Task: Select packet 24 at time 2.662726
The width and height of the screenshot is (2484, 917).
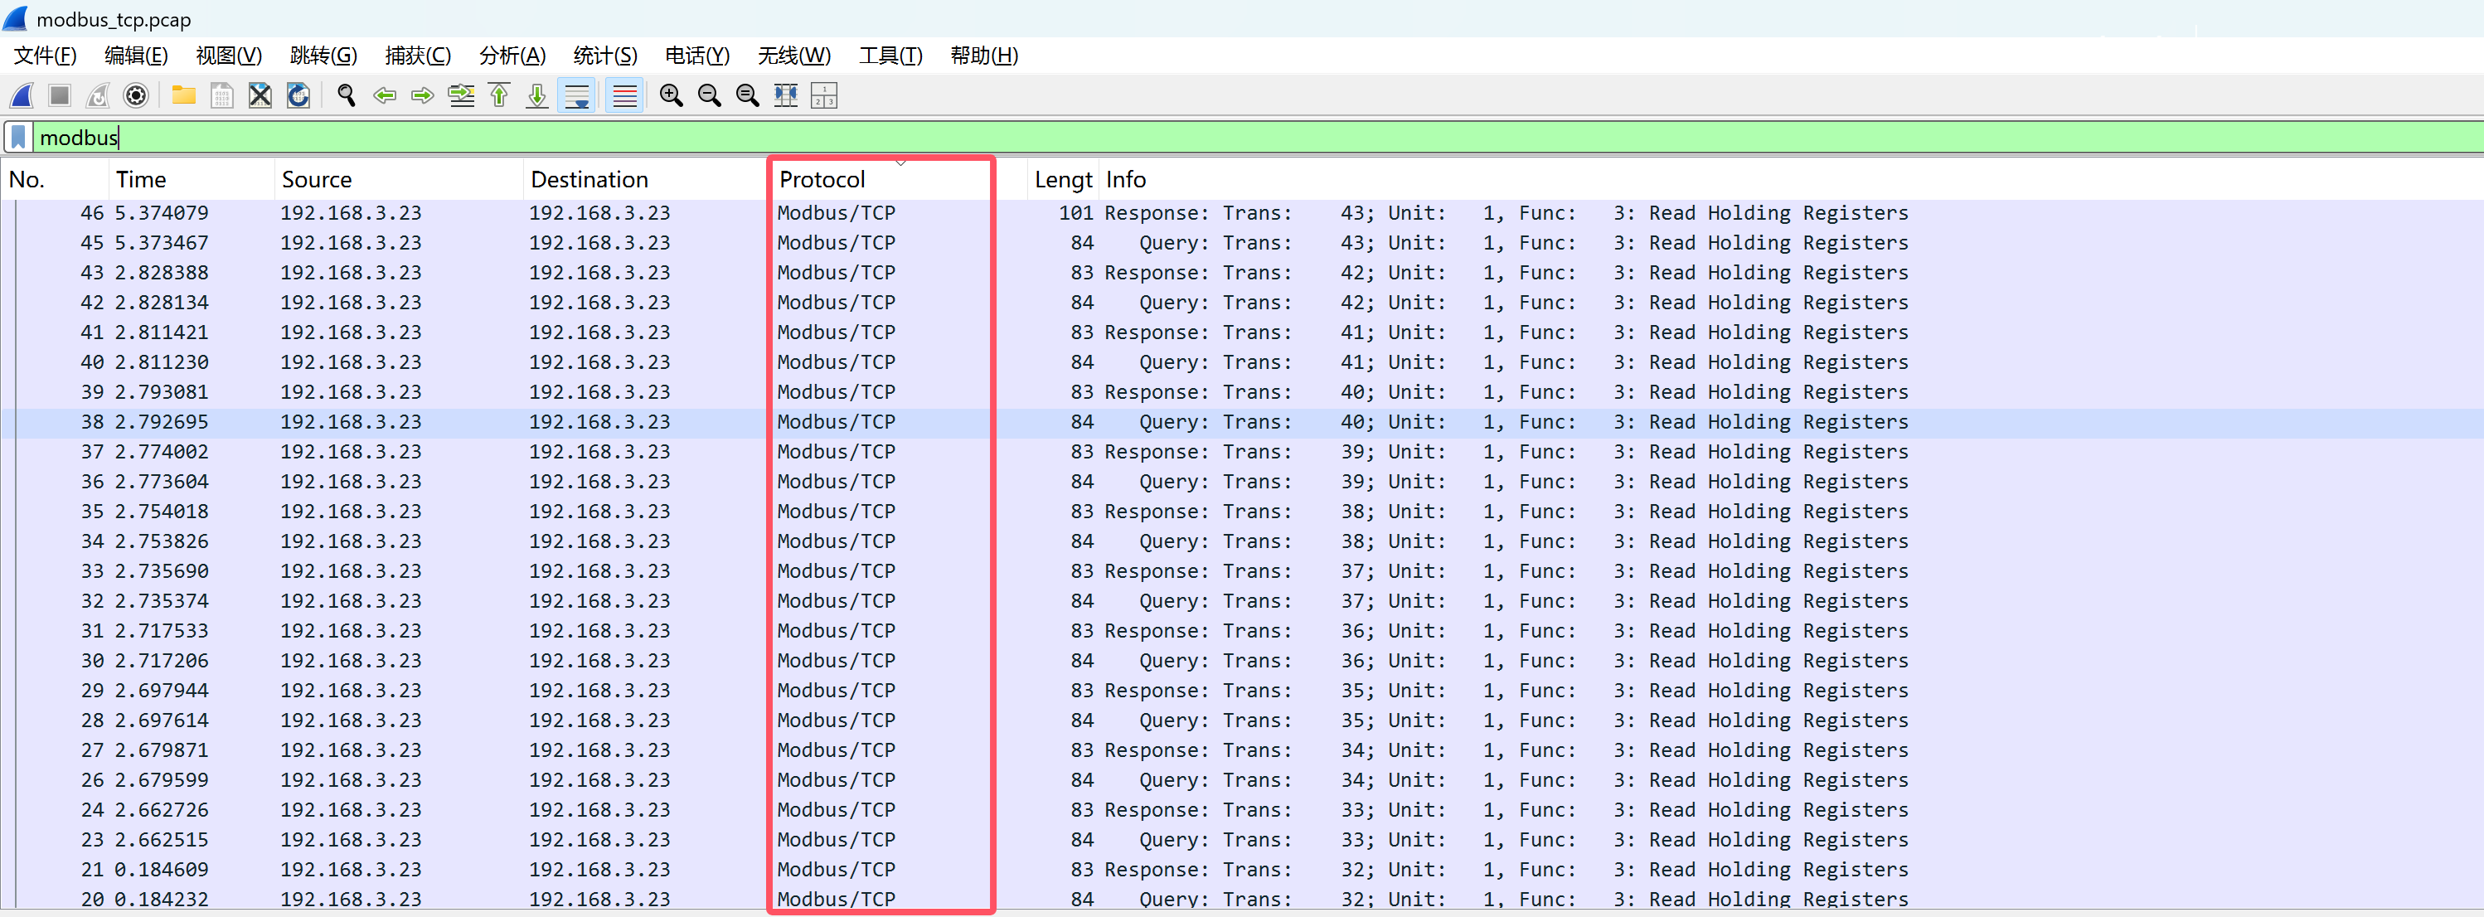Action: click(x=1242, y=811)
